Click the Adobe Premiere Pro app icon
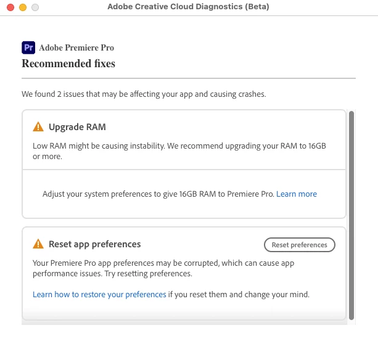 28,47
